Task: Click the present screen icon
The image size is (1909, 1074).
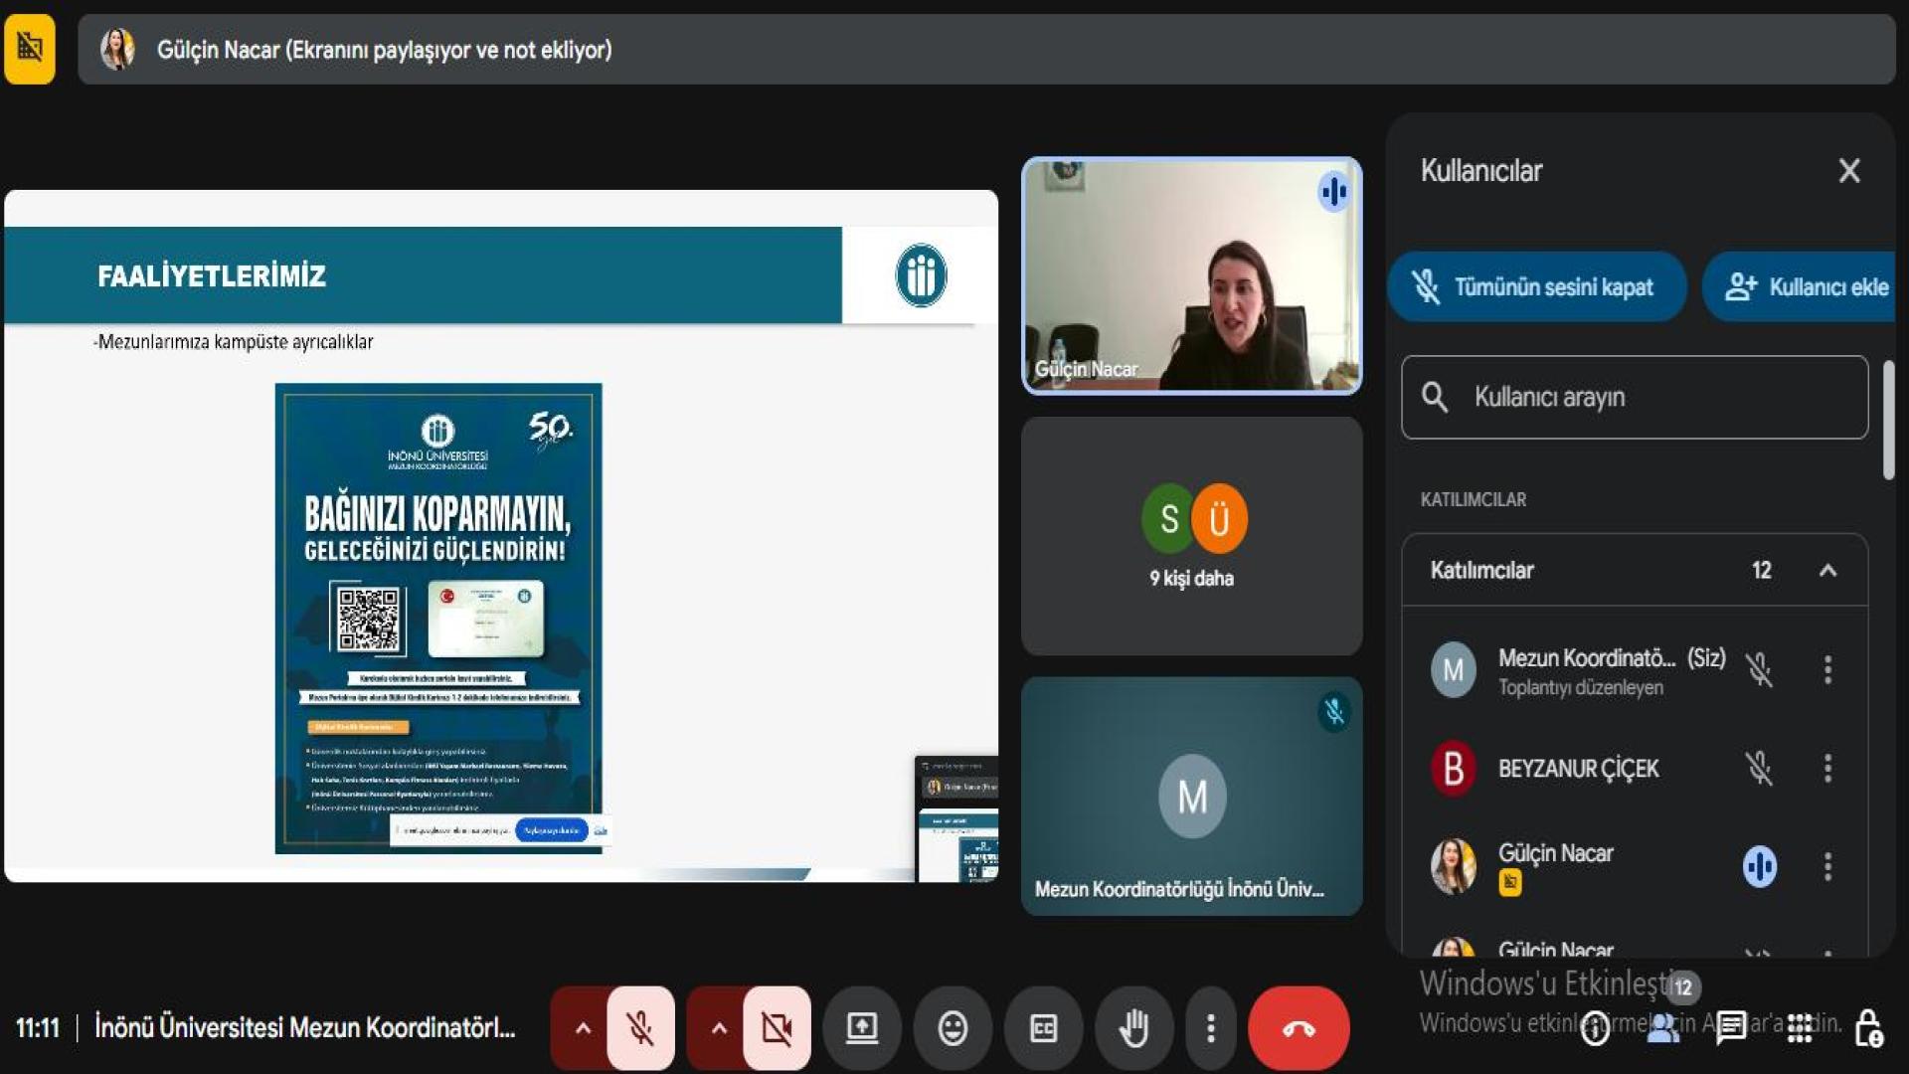Action: tap(862, 1028)
